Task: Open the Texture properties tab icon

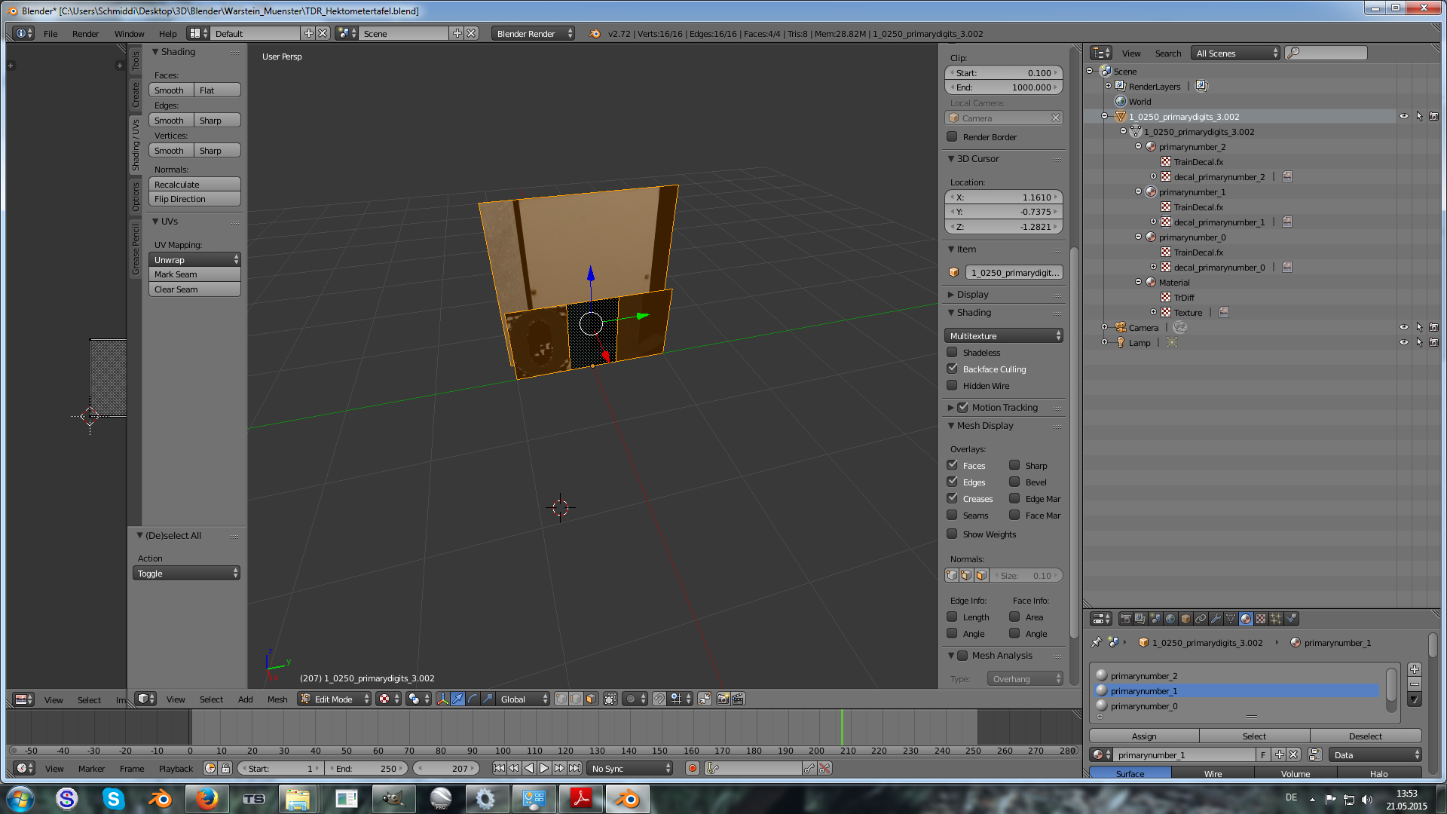Action: pyautogui.click(x=1261, y=619)
